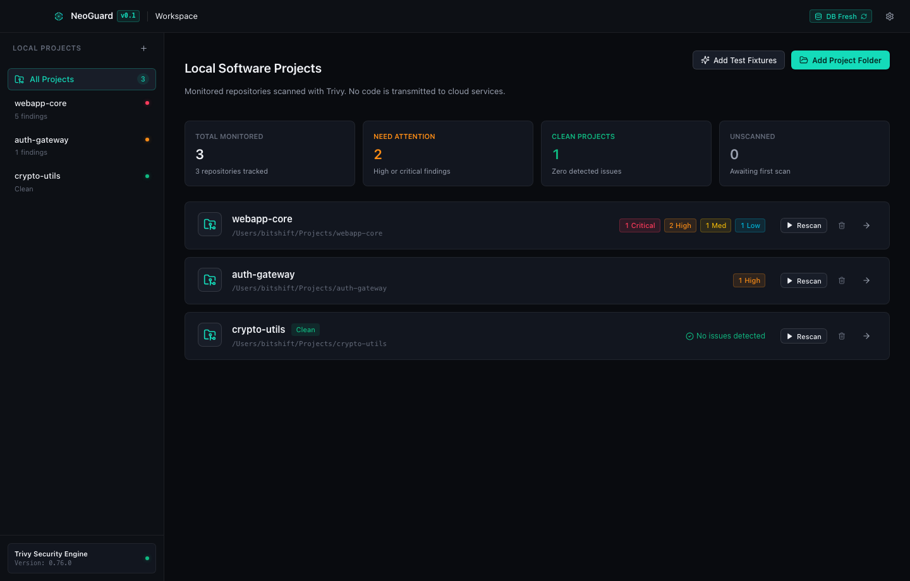Click the Total Monitored stat card
The image size is (910, 581).
click(x=270, y=153)
